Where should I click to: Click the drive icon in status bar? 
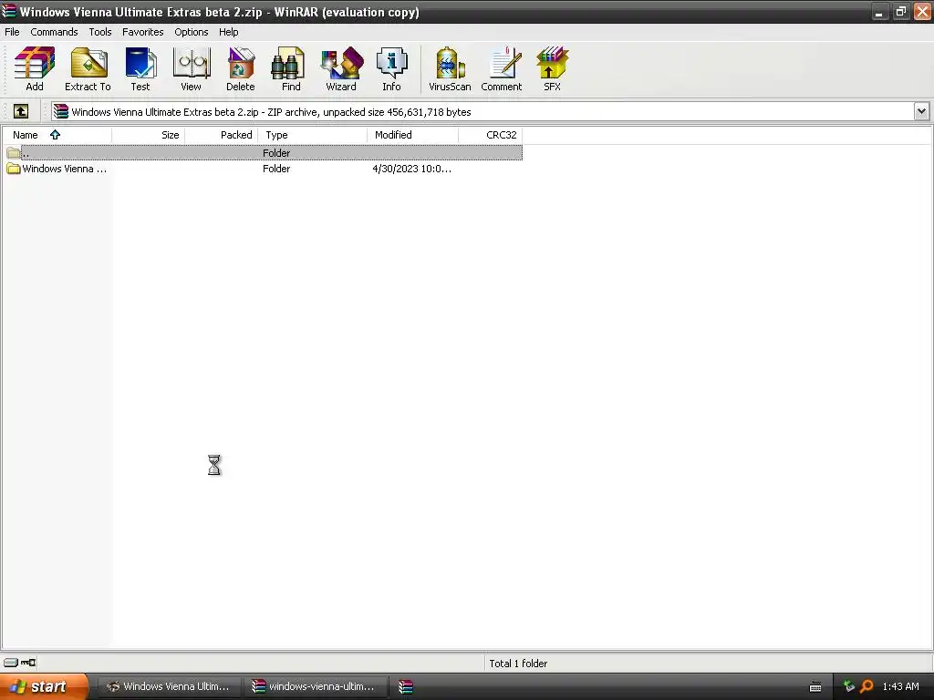coord(11,663)
